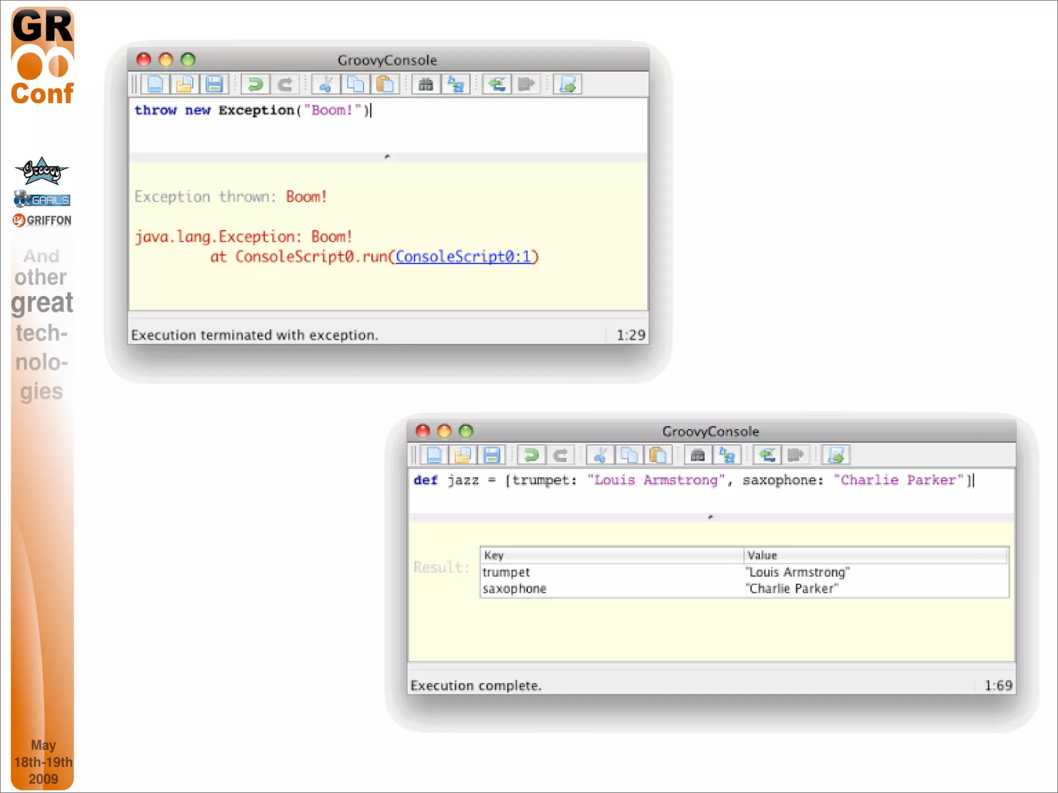Click Find binoculars icon in upper console
Viewport: 1058px width, 793px height.
(x=426, y=84)
